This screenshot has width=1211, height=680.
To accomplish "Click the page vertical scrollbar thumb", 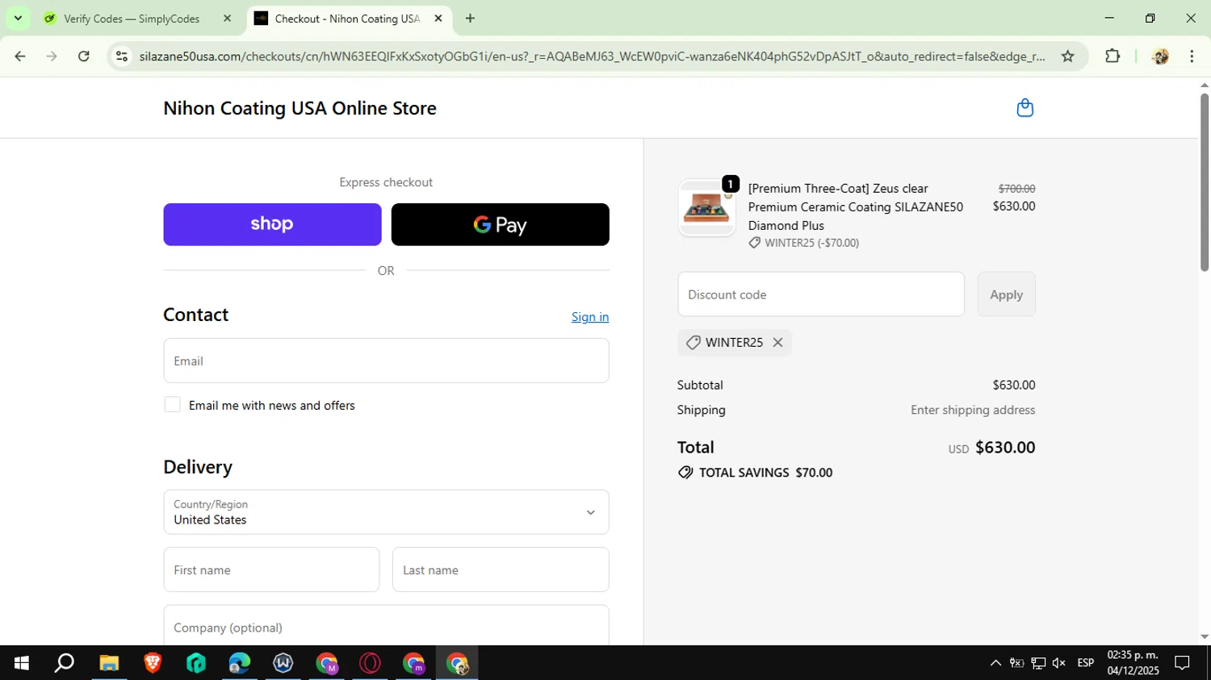I will [x=1205, y=181].
